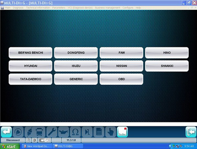Open the VCI (Diagnosis device) menu
The width and height of the screenshot is (197, 149).
pos(80,7)
